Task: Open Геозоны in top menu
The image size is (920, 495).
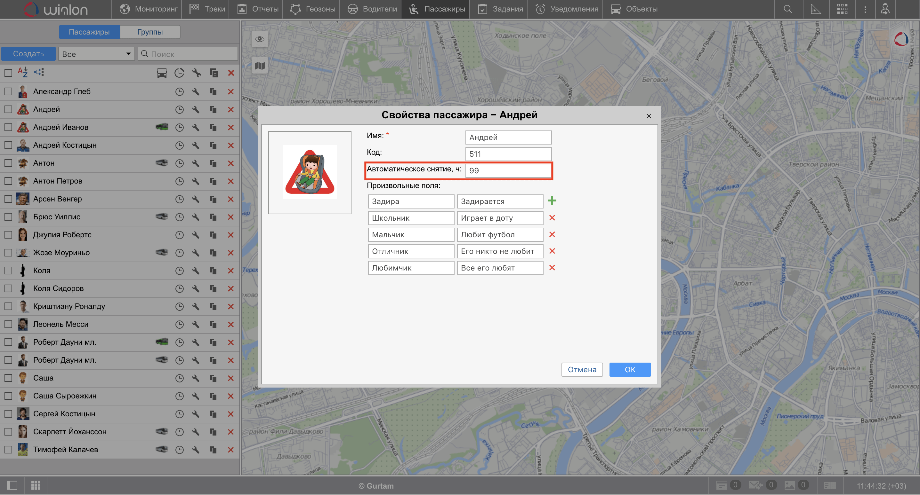Action: [312, 9]
